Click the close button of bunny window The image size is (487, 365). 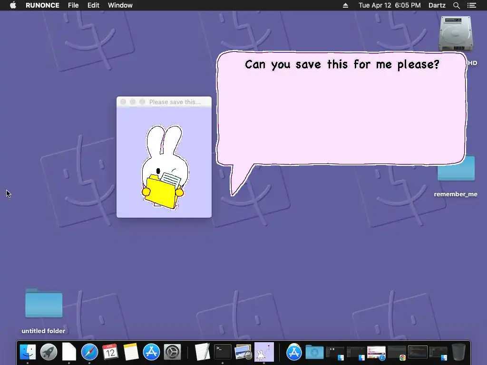point(123,102)
